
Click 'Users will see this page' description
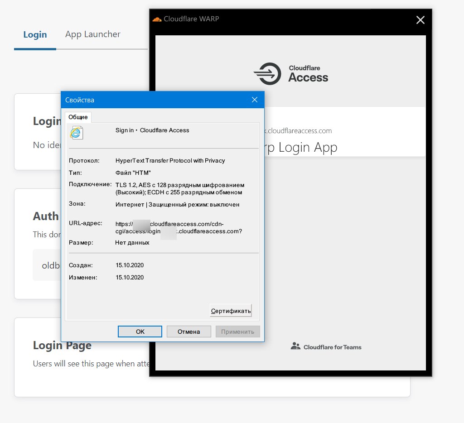point(91,364)
